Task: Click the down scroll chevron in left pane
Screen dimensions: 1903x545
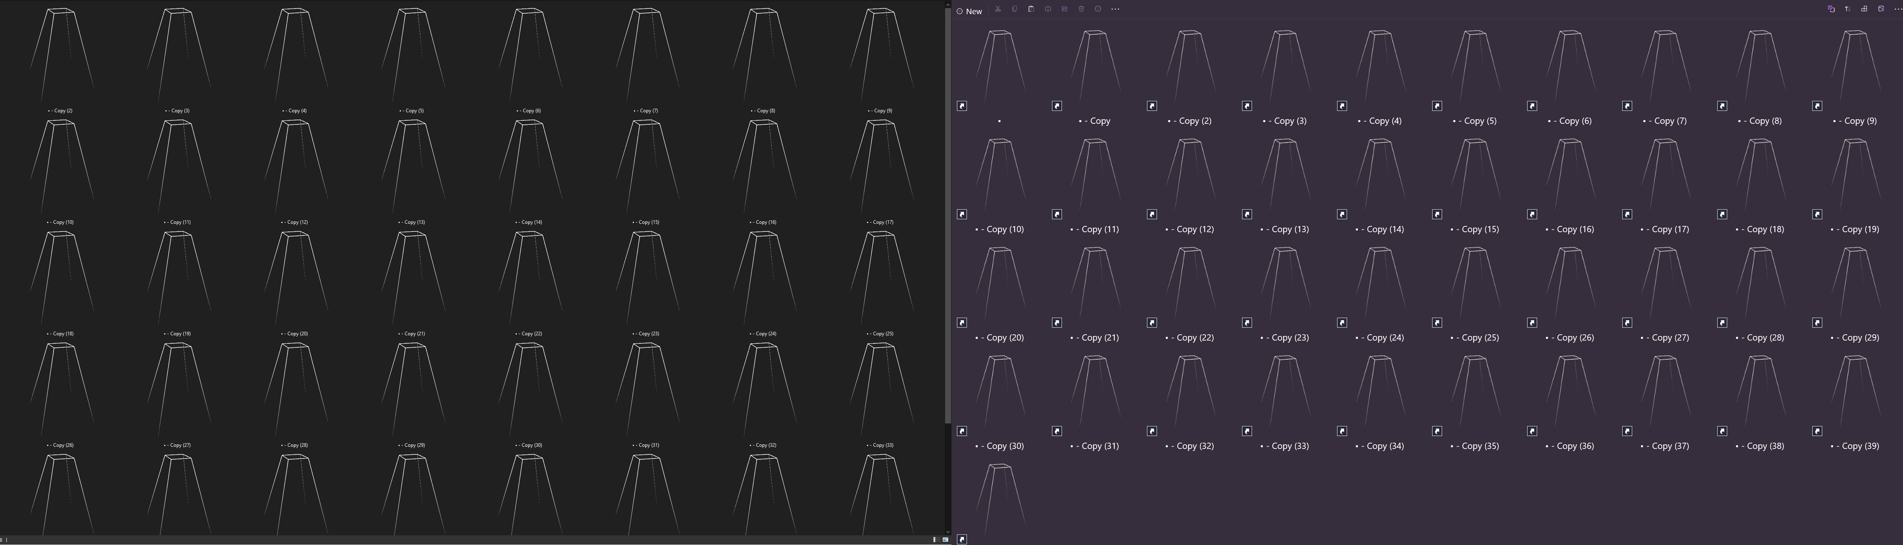Action: (x=948, y=533)
